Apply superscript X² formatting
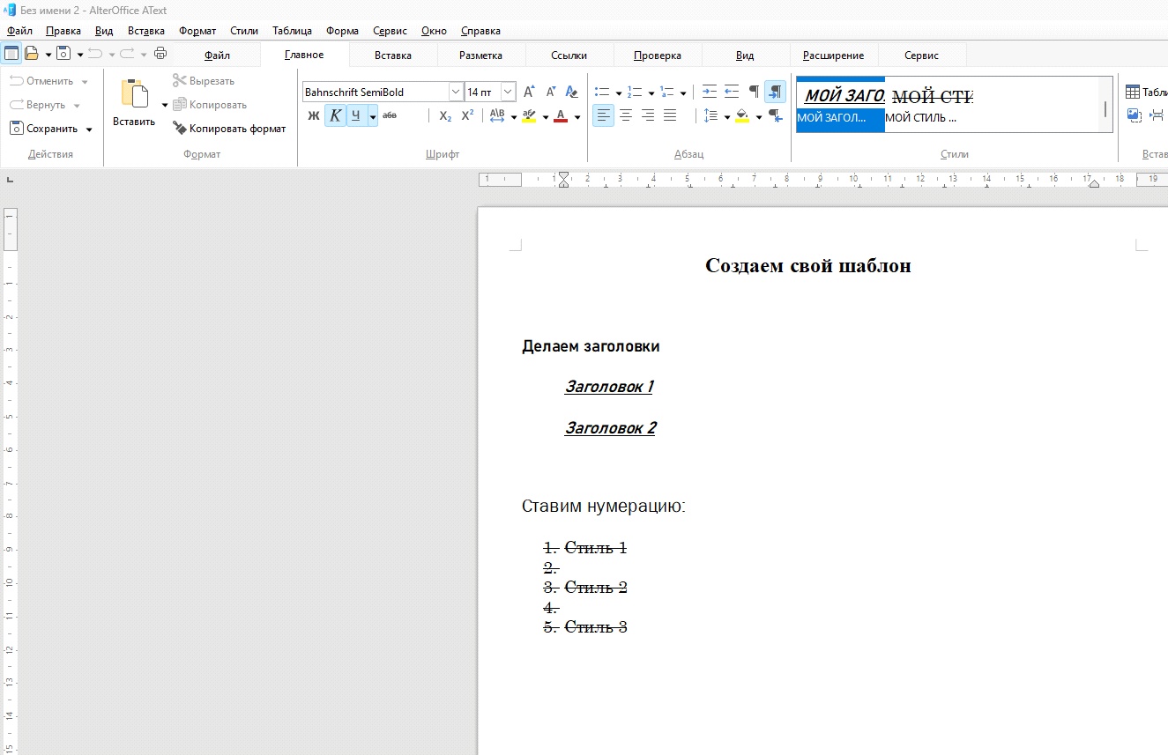1168x755 pixels. click(468, 115)
